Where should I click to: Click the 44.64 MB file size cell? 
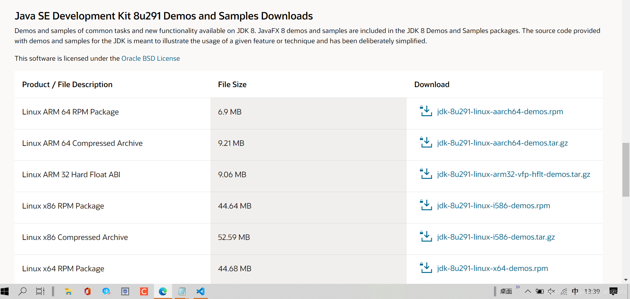(309, 208)
